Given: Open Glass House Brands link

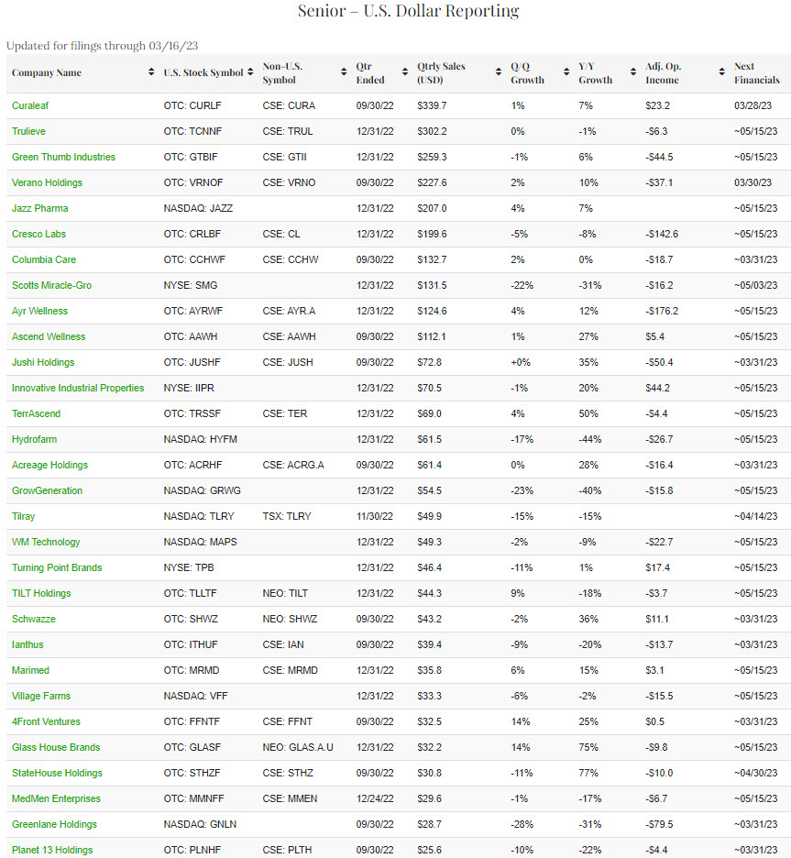Looking at the screenshot, I should [x=56, y=747].
